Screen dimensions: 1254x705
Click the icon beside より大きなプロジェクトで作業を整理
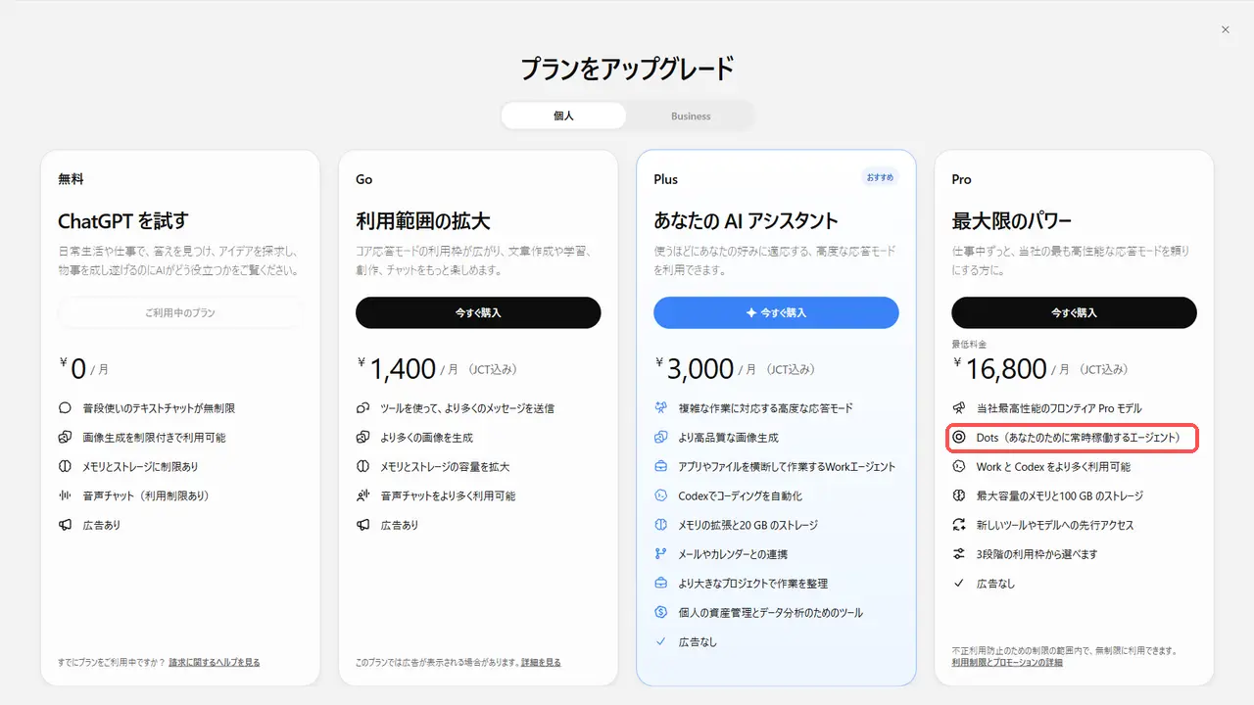(x=661, y=584)
